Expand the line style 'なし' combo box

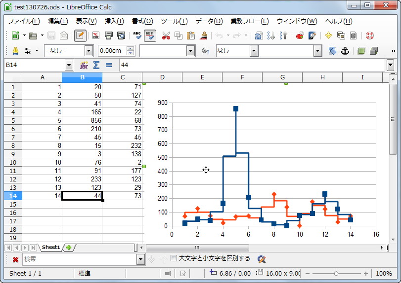click(x=89, y=51)
